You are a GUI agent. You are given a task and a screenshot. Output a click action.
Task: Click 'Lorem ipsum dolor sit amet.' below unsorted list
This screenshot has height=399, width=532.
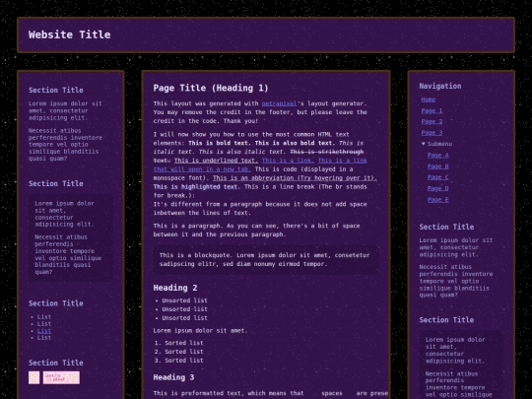(x=200, y=330)
